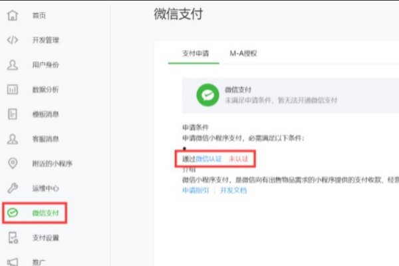Click the 申请条件 section label
The height and width of the screenshot is (266, 399).
click(x=196, y=127)
